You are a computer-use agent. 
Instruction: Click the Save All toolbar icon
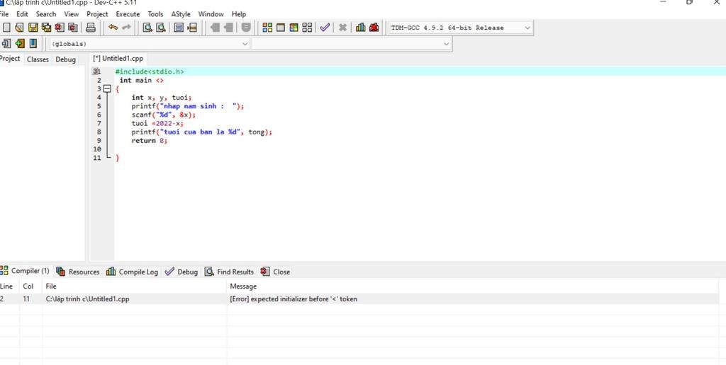click(46, 28)
